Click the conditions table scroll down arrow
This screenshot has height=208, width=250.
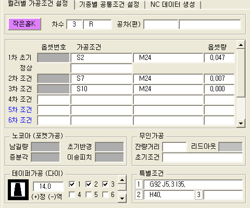pos(241,124)
